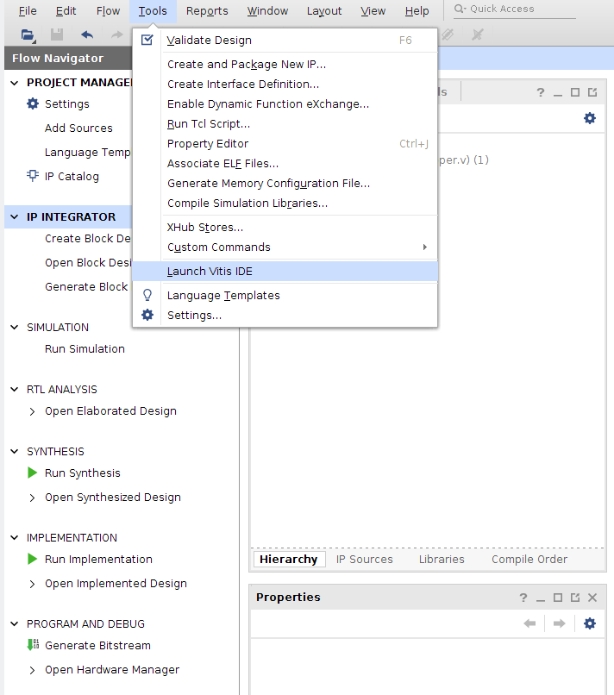
Task: Click Run Simulation link
Action: [85, 349]
